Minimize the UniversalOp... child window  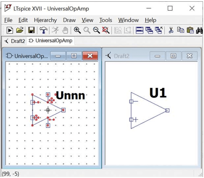coord(58,56)
